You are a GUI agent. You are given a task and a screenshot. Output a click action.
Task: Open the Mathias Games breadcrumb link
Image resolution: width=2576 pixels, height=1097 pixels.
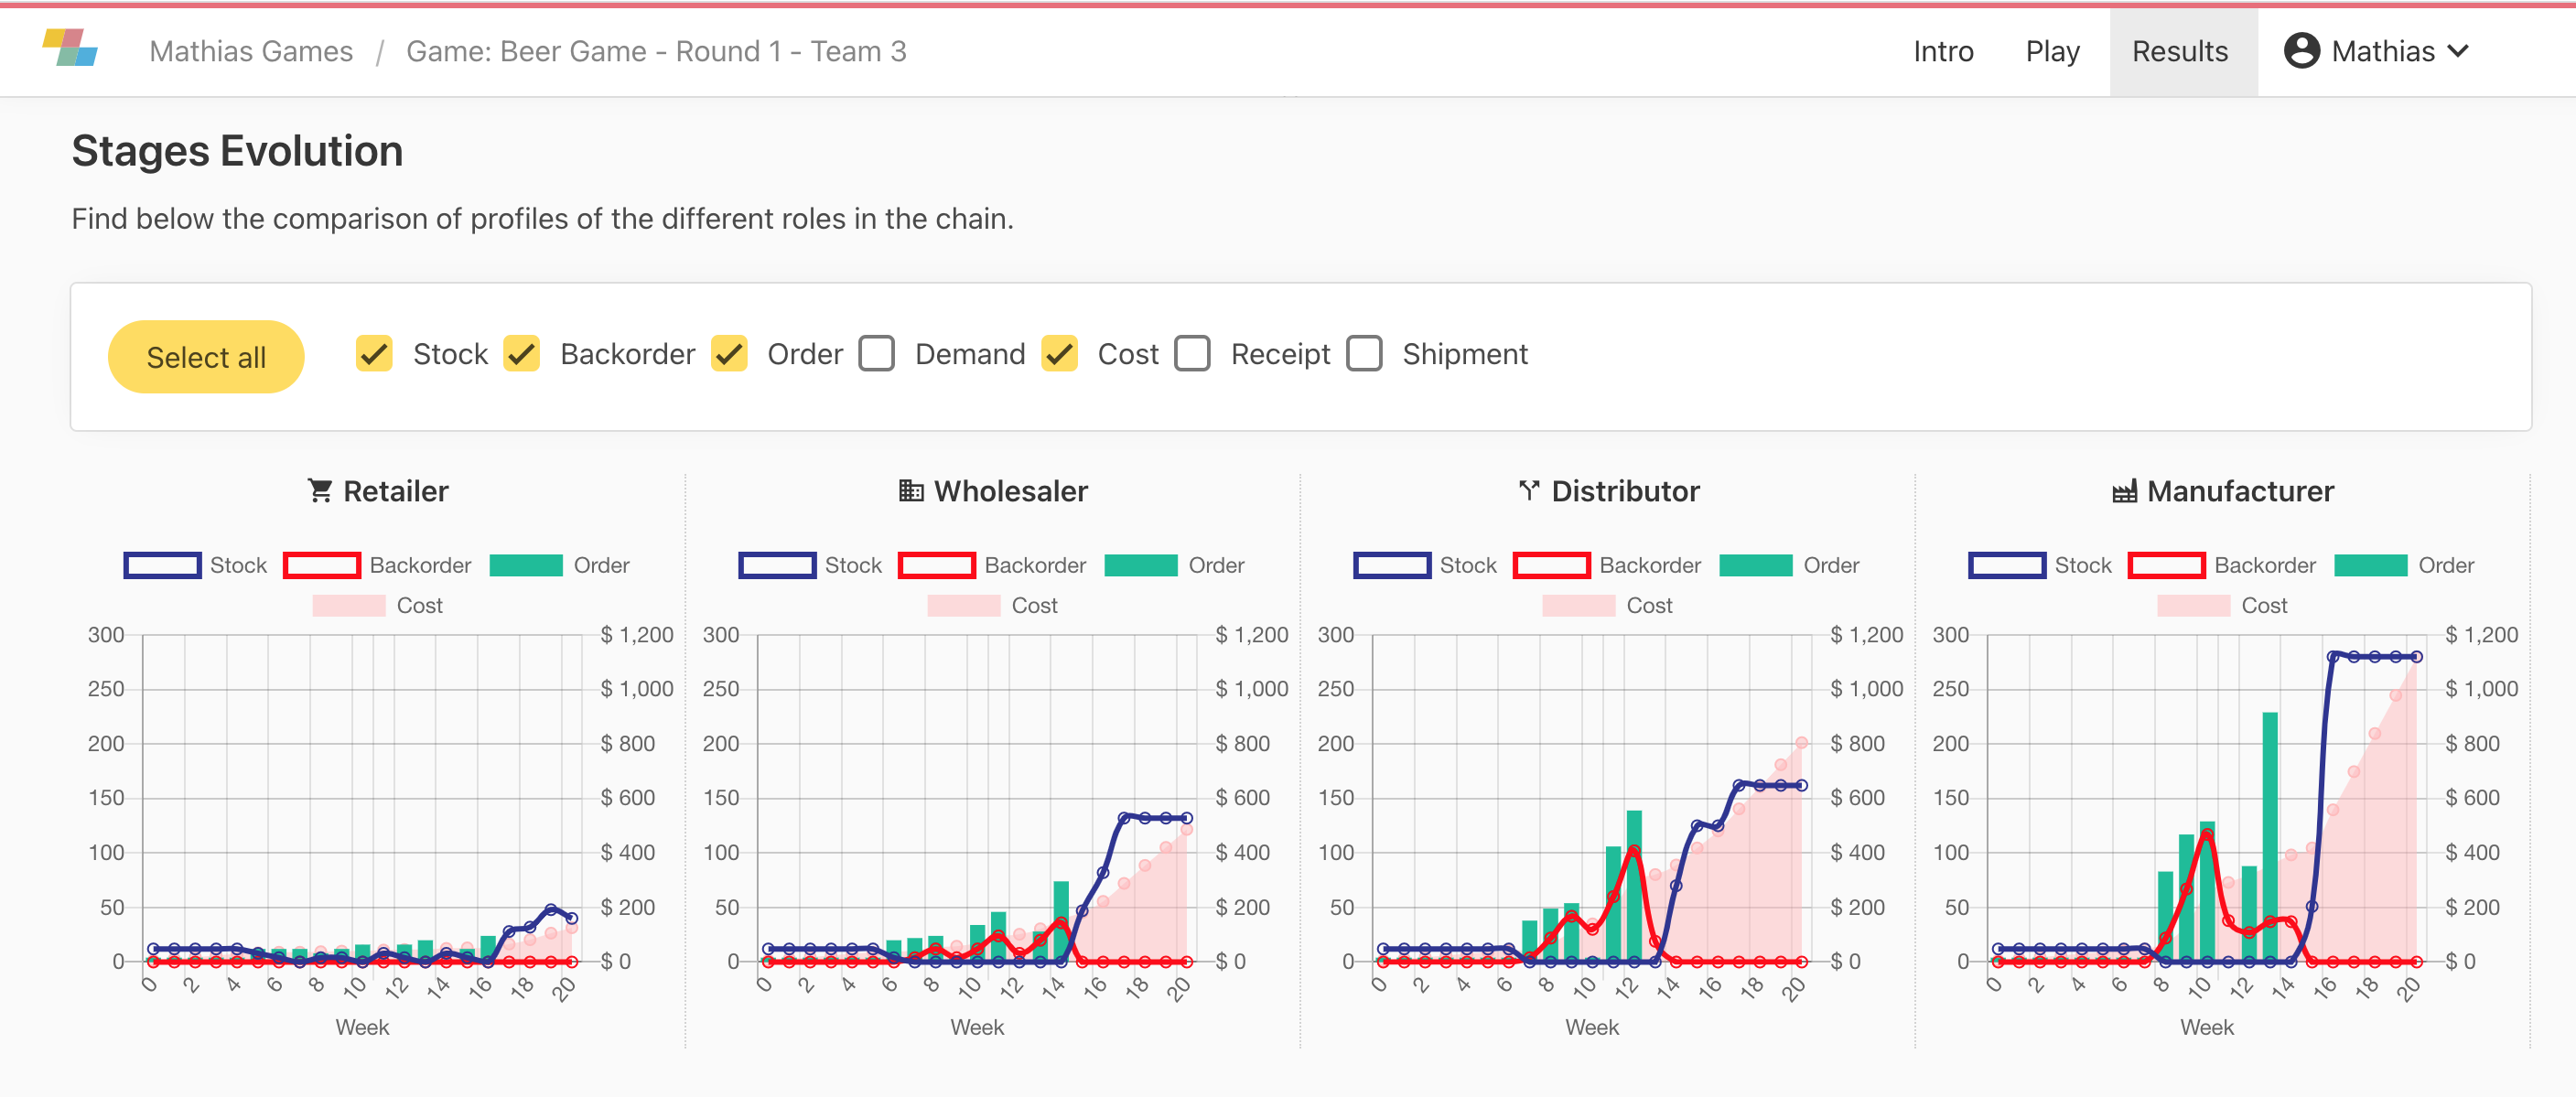pyautogui.click(x=251, y=51)
